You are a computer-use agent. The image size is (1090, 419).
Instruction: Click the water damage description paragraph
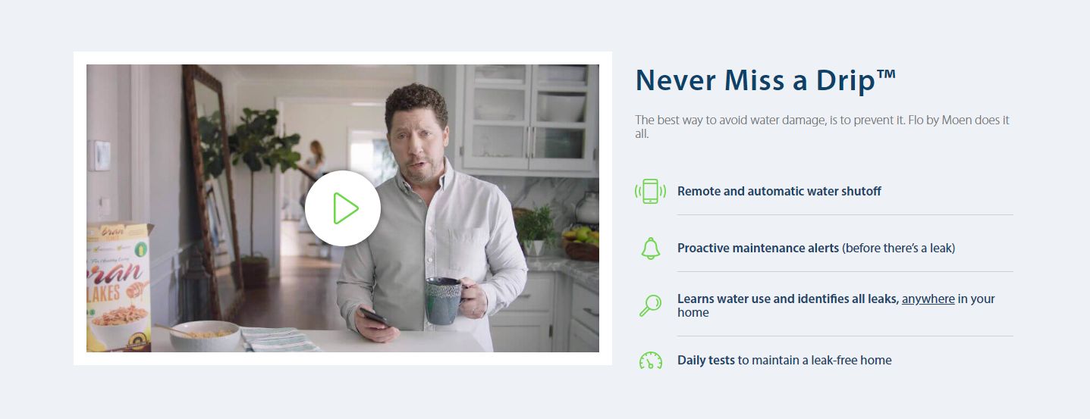point(822,127)
